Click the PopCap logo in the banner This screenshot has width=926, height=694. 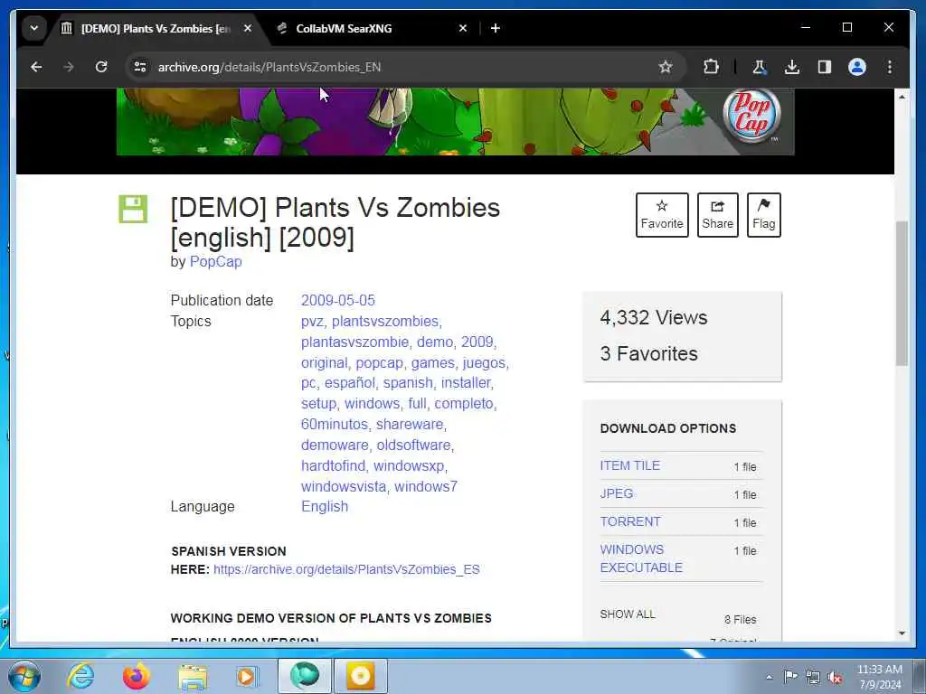tap(751, 116)
